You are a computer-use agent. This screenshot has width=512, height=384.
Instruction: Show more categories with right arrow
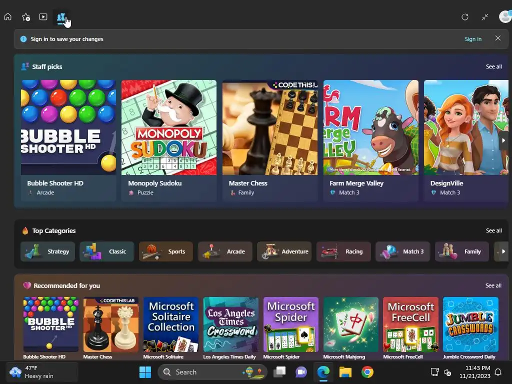503,251
